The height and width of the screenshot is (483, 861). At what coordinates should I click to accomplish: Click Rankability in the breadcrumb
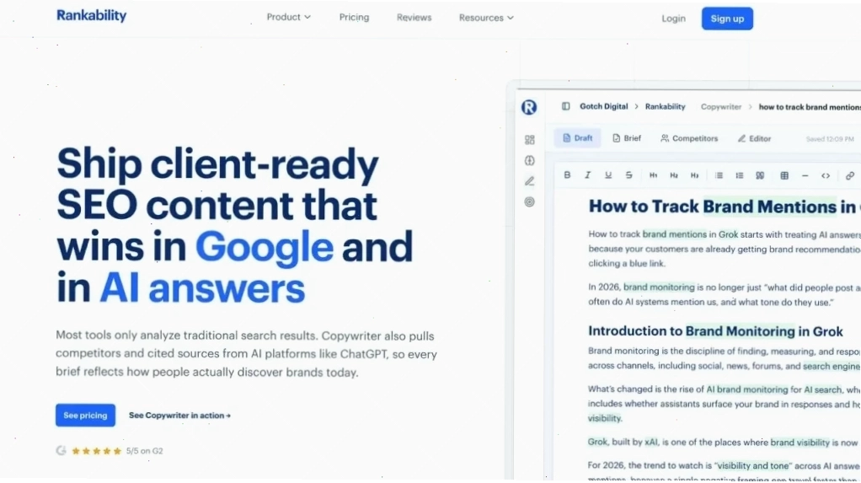coord(665,106)
